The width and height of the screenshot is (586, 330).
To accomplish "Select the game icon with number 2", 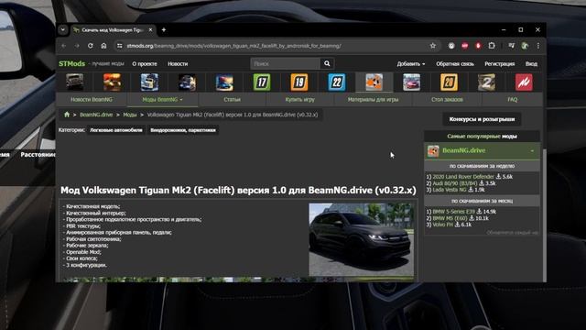I will click(486, 82).
